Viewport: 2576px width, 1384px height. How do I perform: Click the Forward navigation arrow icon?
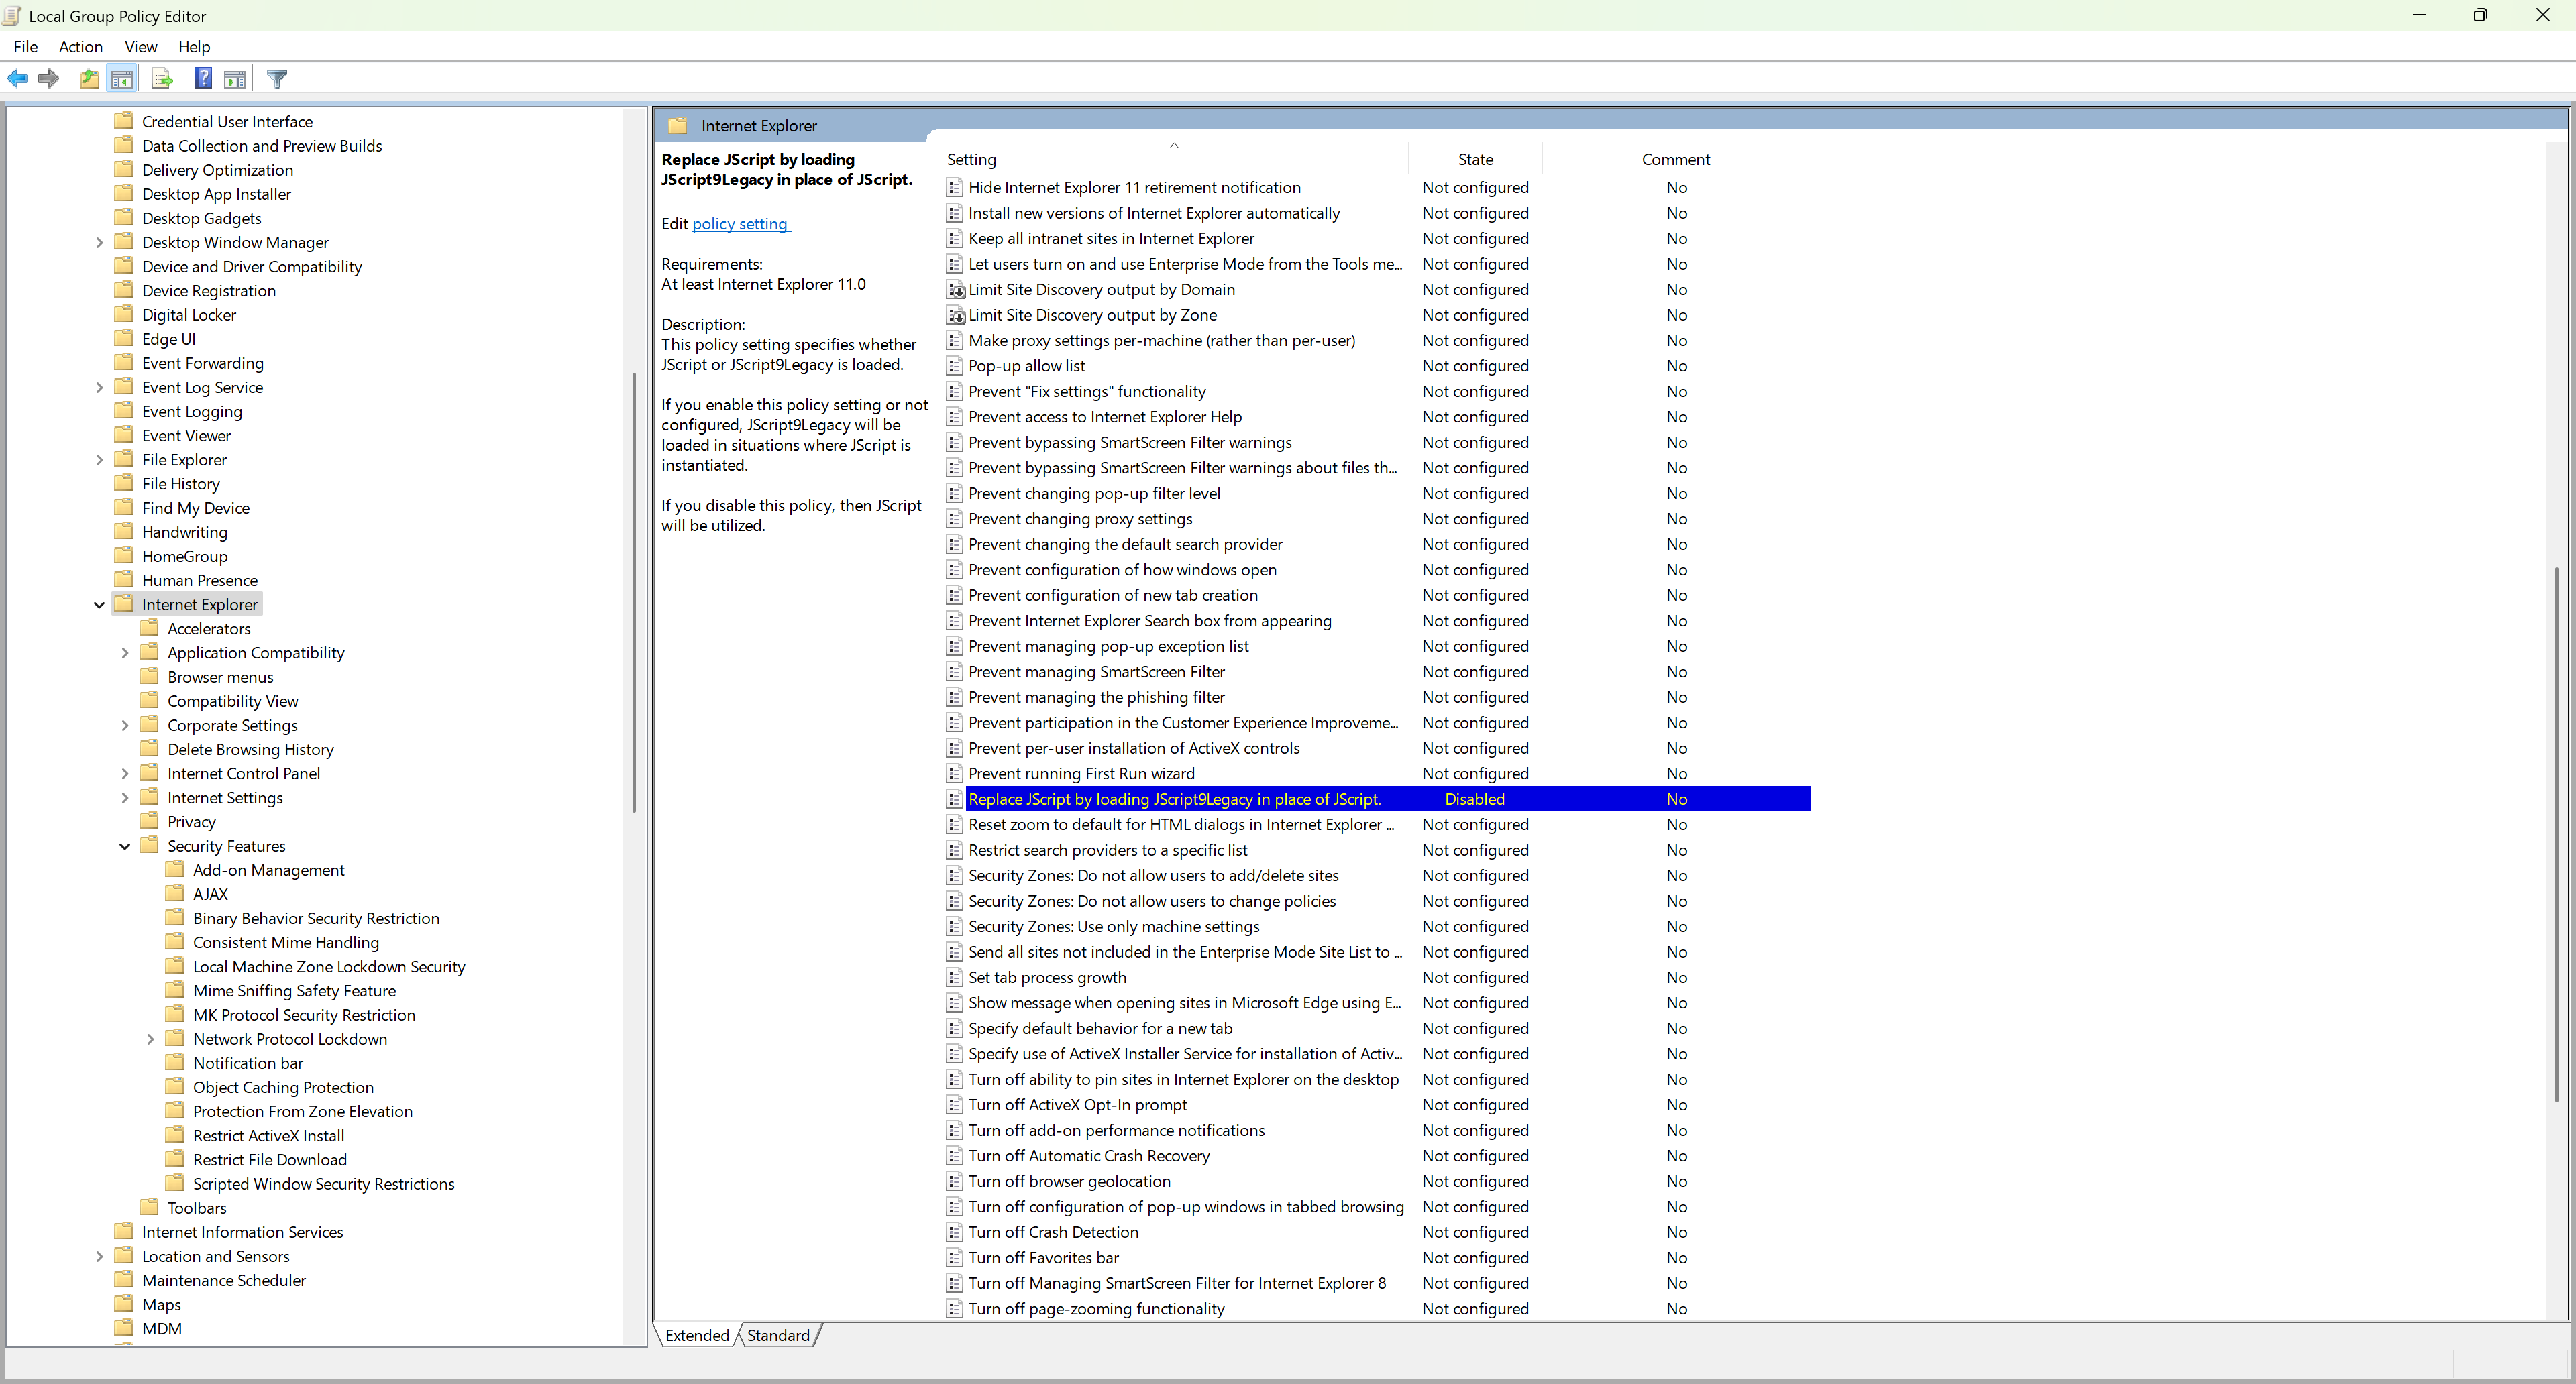click(47, 78)
